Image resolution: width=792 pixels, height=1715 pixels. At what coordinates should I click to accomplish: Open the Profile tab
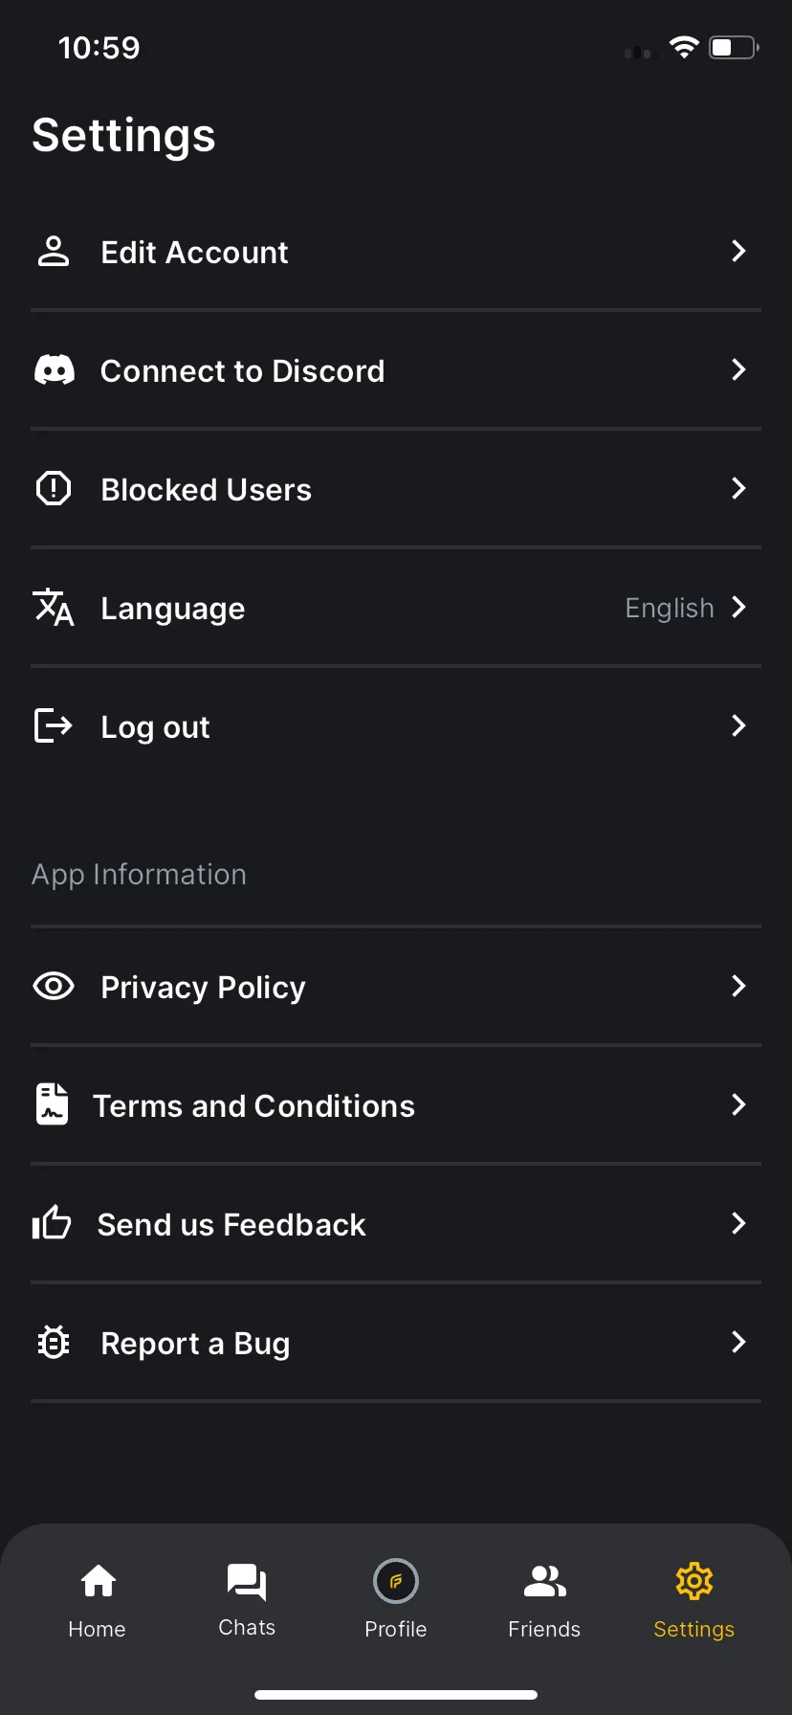click(x=396, y=1600)
